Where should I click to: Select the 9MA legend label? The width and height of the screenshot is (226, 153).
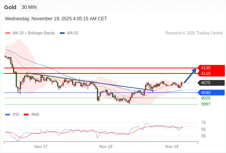(35, 115)
